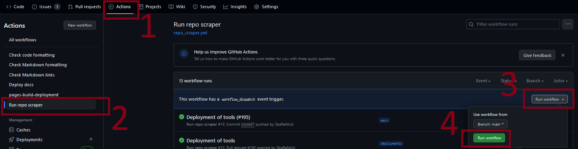
Task: Open the Actions tab
Action: click(119, 7)
